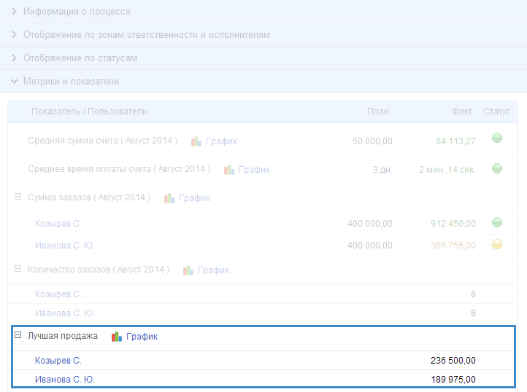
Task: Open chart icon for Средняя сумма счета
Action: coord(196,141)
